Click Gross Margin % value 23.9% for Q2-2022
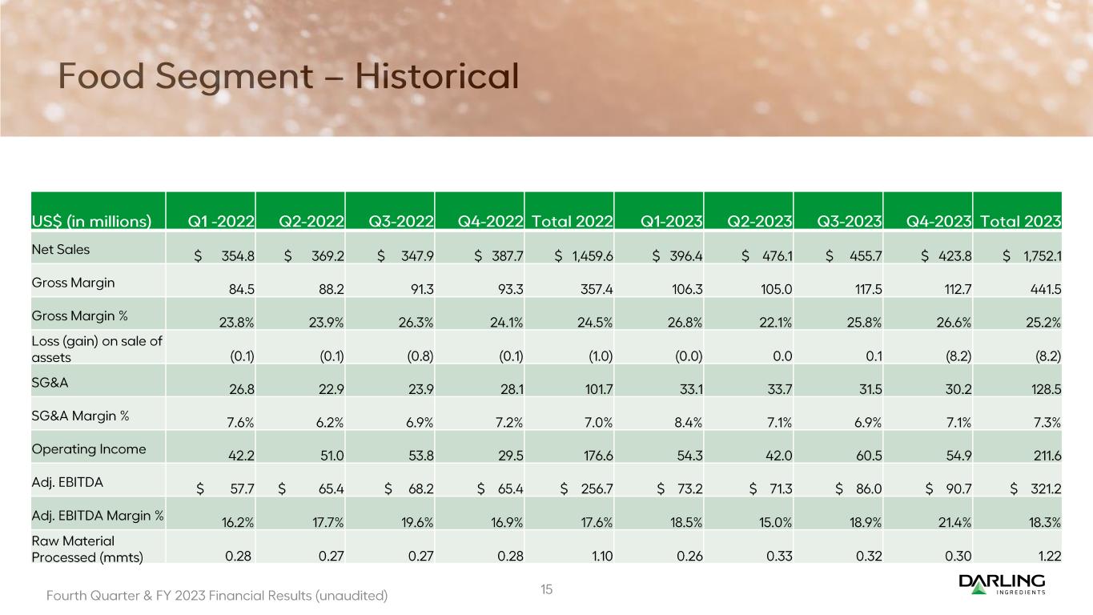This screenshot has height=615, width=1093. pos(327,322)
